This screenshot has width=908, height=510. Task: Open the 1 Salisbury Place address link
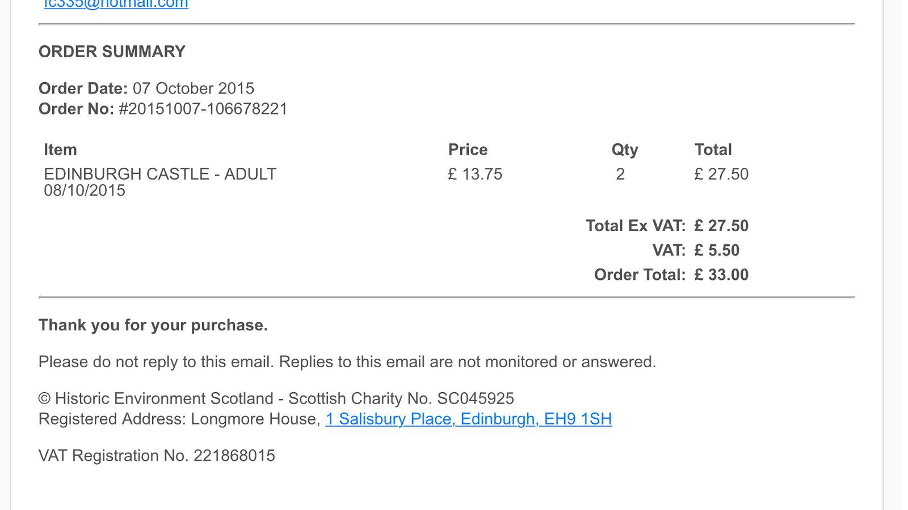click(x=468, y=419)
